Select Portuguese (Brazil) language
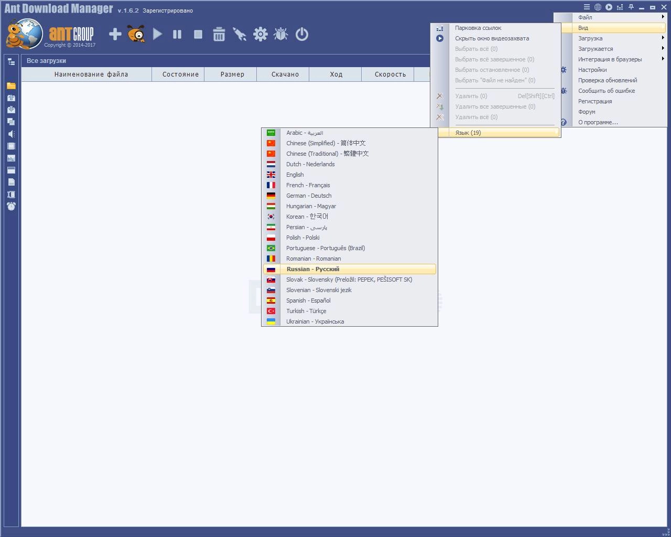 click(350, 248)
